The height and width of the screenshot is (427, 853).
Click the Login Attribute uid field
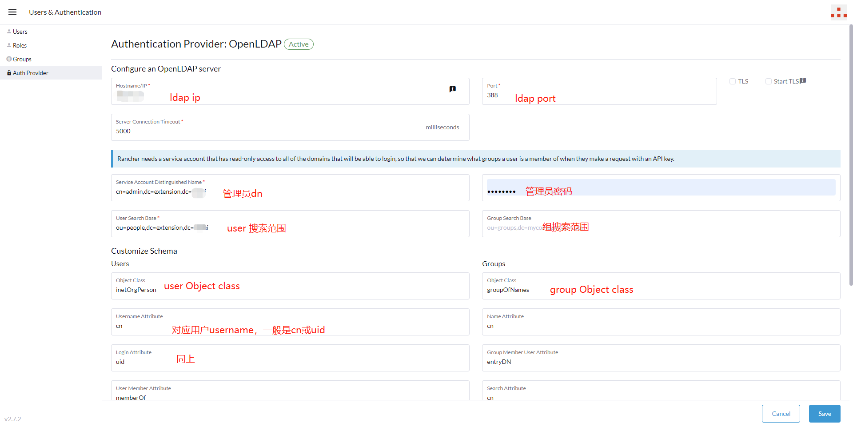[x=290, y=358]
